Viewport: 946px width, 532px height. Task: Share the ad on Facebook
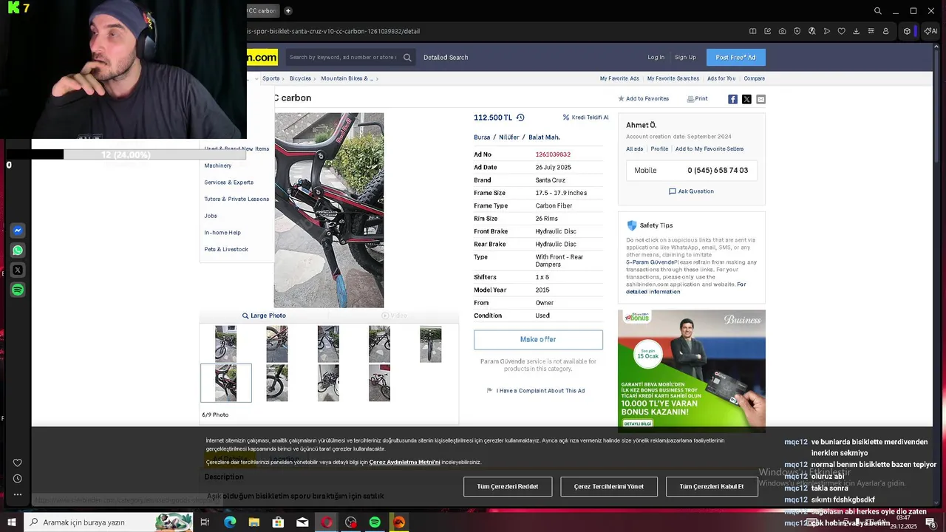[x=732, y=99]
